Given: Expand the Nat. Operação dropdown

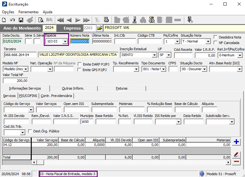Looking at the screenshot, I should click(50, 69).
